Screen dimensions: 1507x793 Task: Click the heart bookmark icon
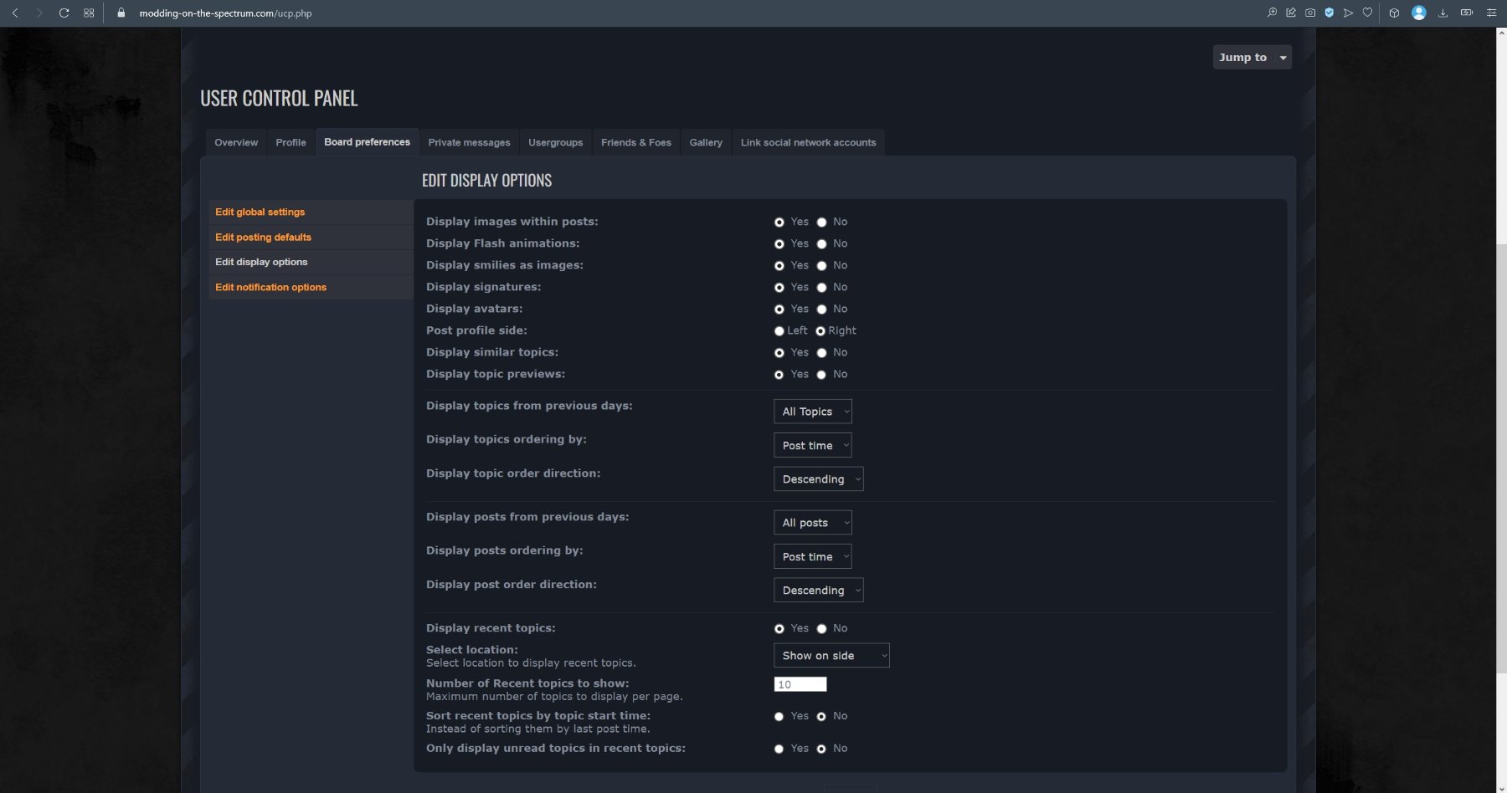pyautogui.click(x=1367, y=13)
